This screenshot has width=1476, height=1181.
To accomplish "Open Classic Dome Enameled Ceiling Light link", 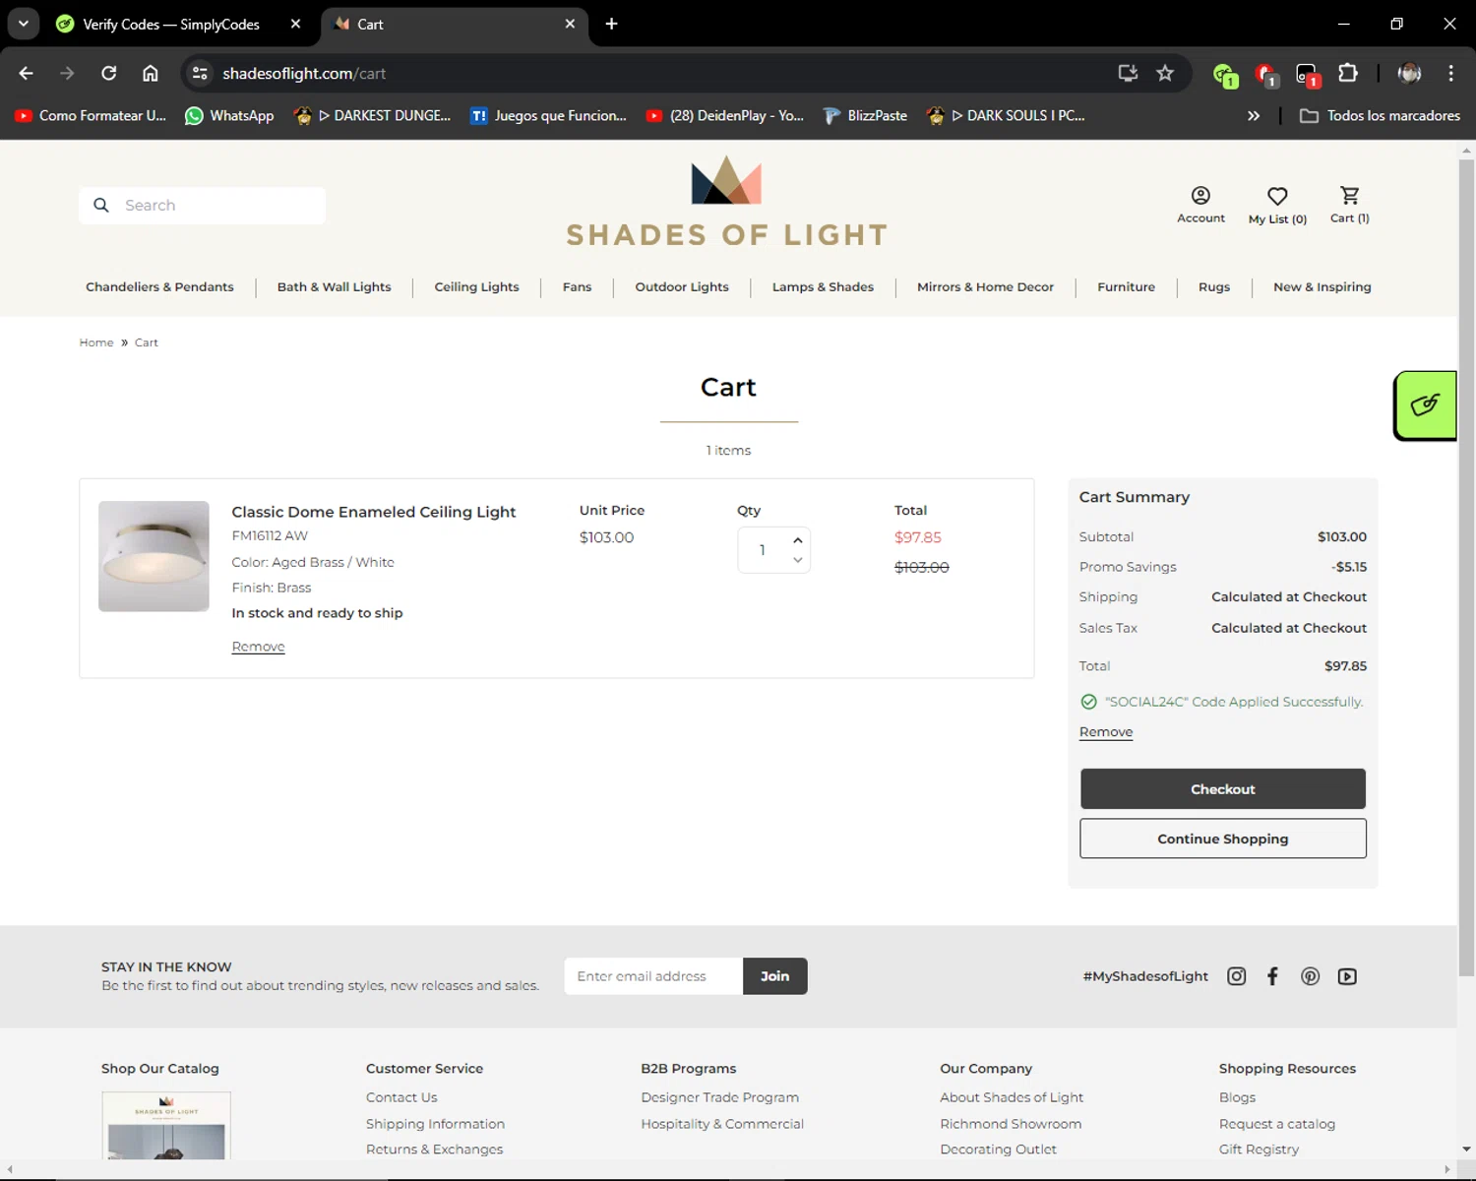I will [x=374, y=512].
